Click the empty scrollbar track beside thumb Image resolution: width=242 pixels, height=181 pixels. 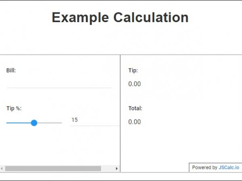[108, 169]
